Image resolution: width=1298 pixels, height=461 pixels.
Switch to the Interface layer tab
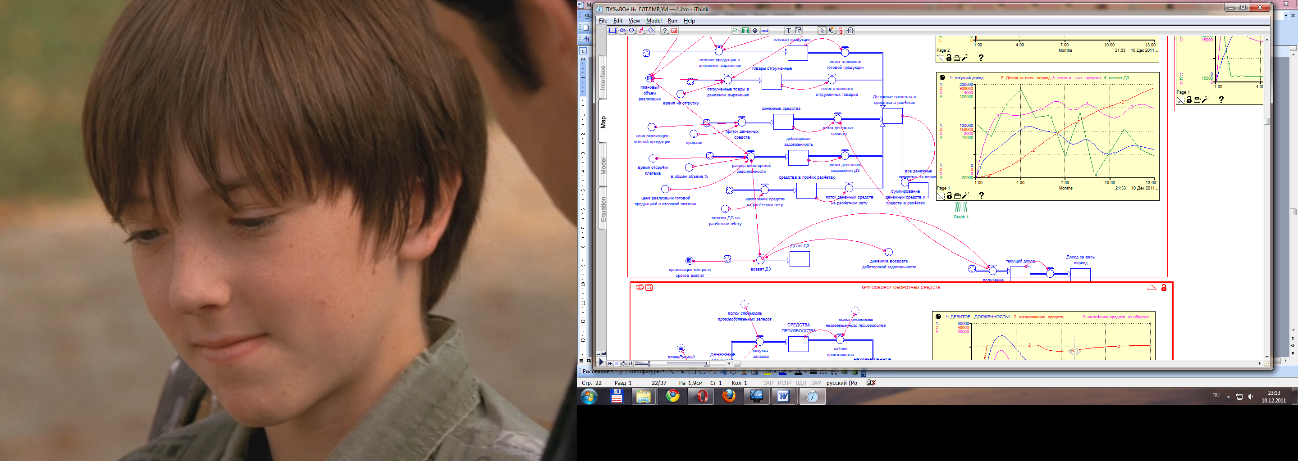(x=603, y=77)
